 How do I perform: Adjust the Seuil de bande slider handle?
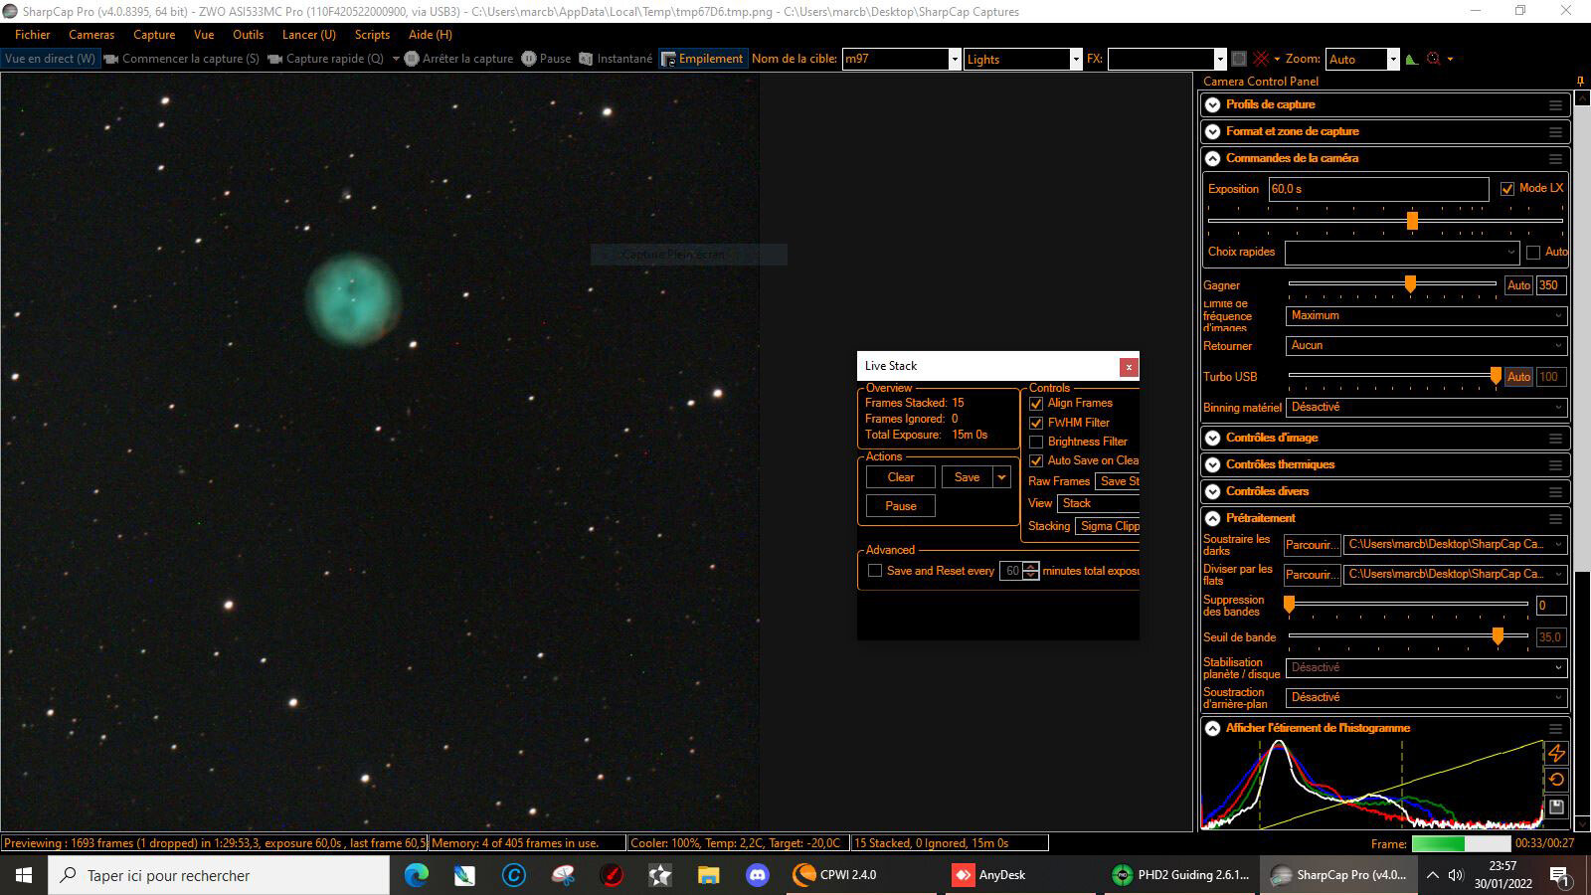coord(1498,636)
